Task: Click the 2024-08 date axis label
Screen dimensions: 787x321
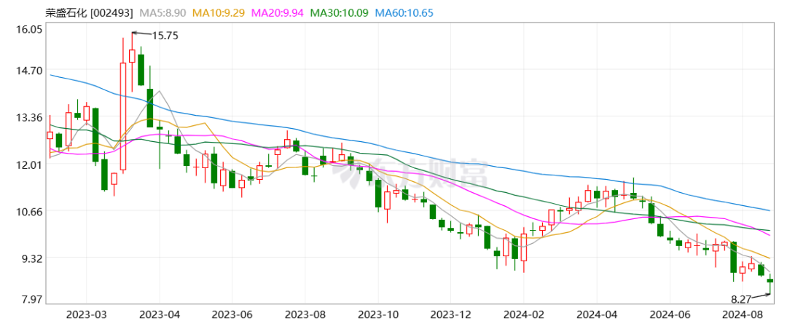Action: [x=742, y=314]
